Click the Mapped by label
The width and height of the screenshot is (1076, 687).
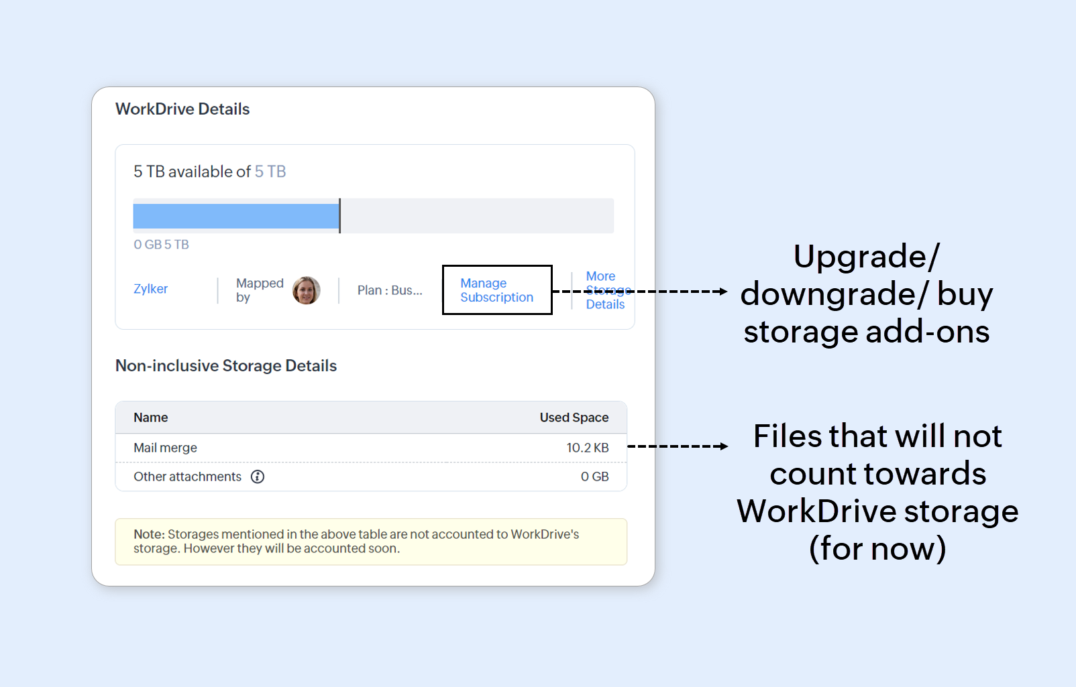point(259,290)
